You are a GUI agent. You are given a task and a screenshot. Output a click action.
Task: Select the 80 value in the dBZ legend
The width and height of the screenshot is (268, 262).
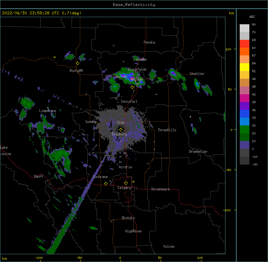coord(254,25)
